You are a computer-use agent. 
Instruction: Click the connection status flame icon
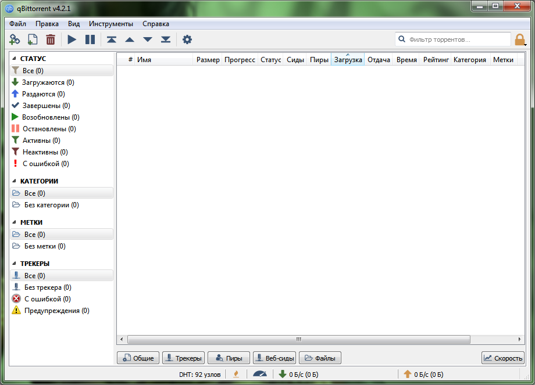(x=236, y=374)
